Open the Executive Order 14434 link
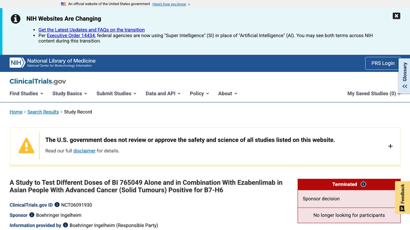 click(x=71, y=35)
